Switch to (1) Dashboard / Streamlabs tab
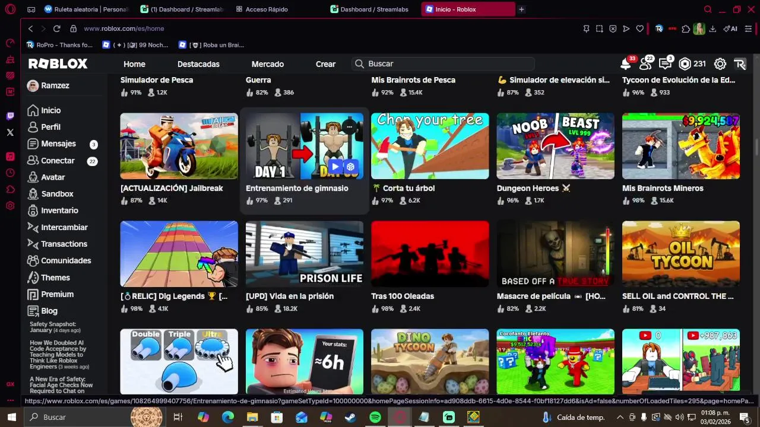760x427 pixels. pyautogui.click(x=183, y=9)
